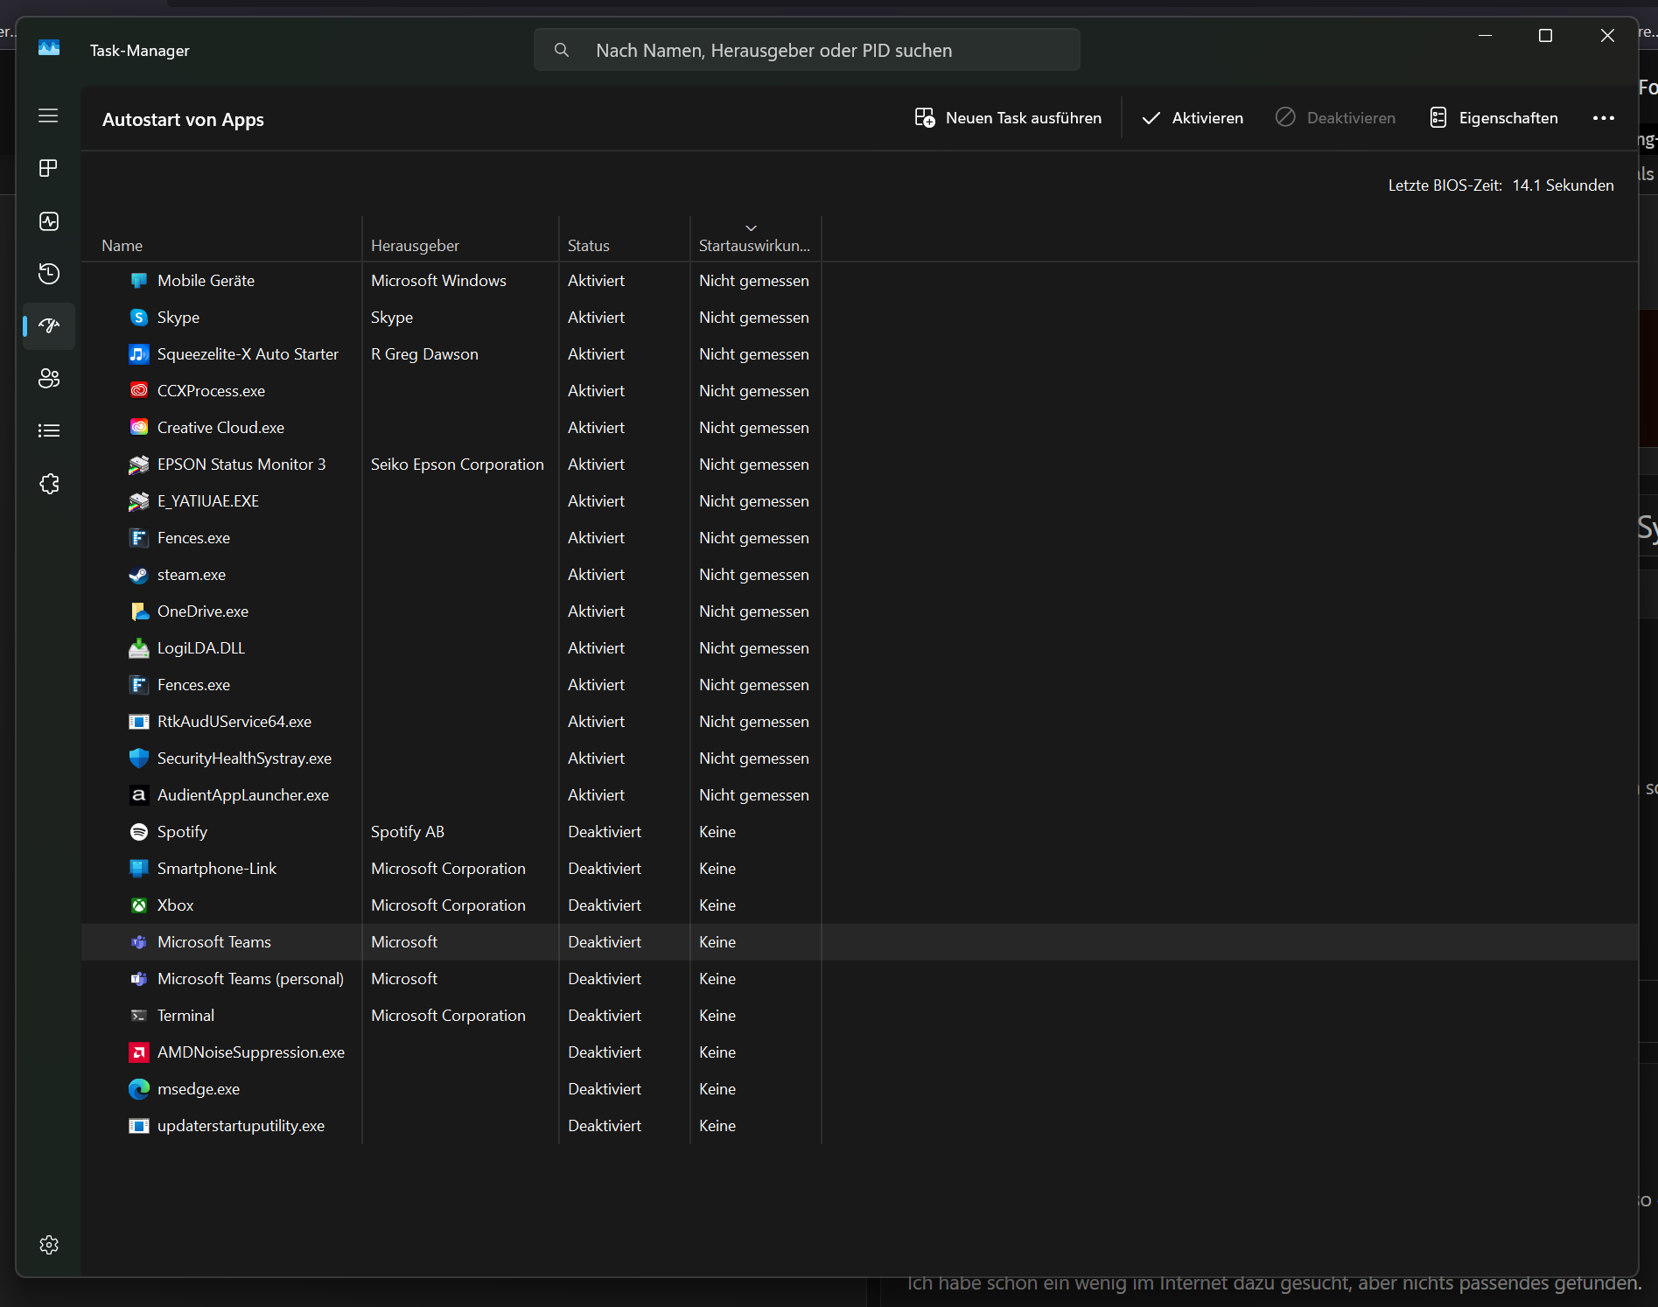Open the Services page in sidebar
Image resolution: width=1658 pixels, height=1307 pixels.
tap(48, 484)
